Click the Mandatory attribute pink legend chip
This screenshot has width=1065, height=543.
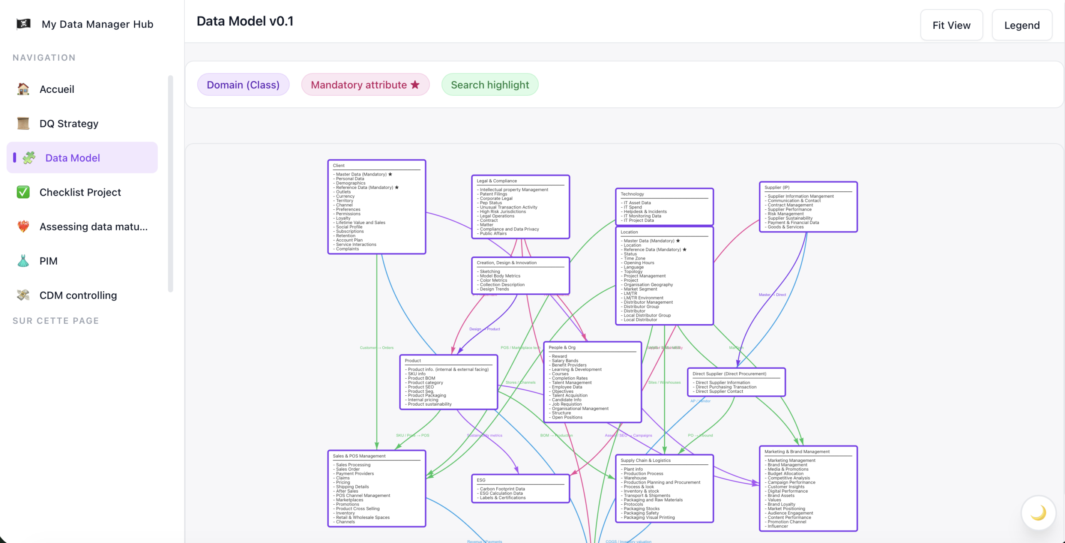[365, 85]
